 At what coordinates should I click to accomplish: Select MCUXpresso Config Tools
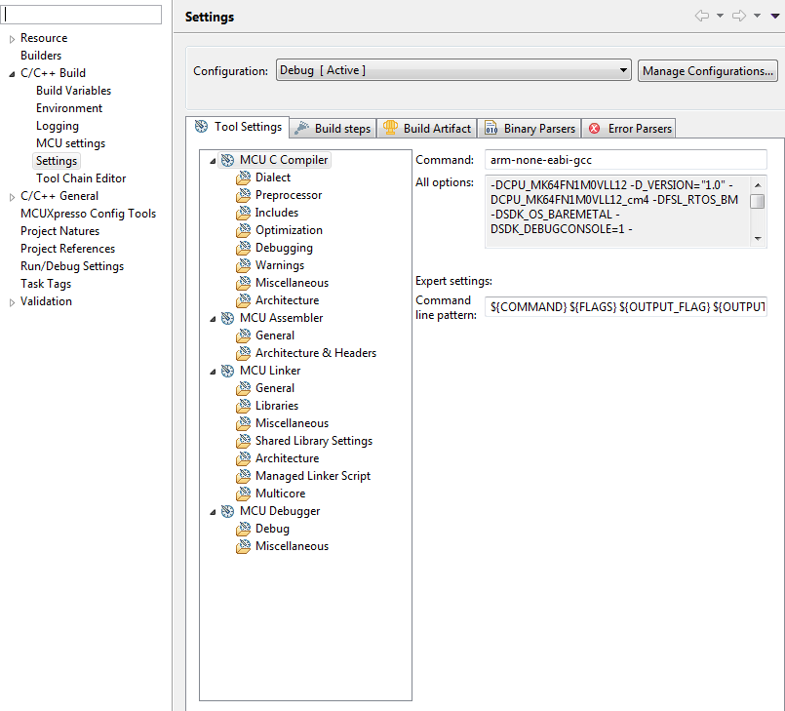point(88,214)
